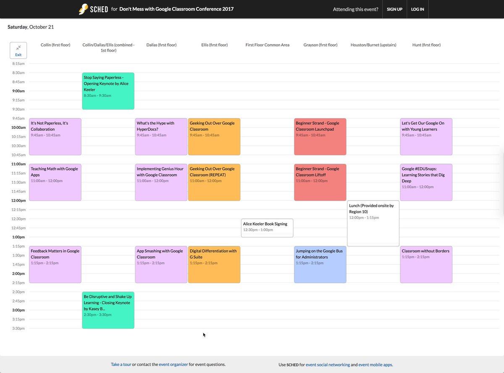This screenshot has width=504, height=373.
Task: Open Geeking Out Over Google Classroom 9:45am session
Action: click(x=214, y=137)
